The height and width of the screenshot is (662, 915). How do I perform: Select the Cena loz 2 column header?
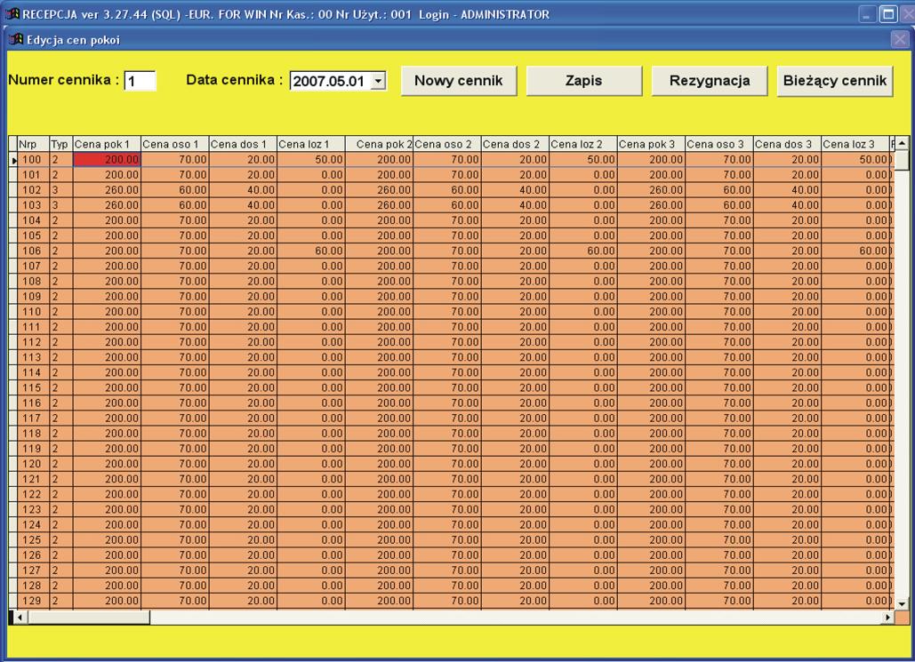583,144
